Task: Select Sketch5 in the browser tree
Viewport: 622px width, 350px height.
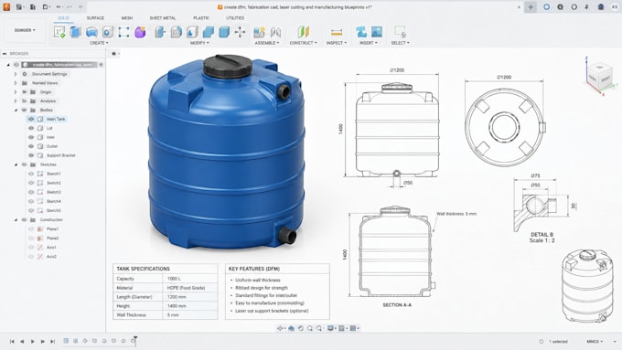Action: 54,210
